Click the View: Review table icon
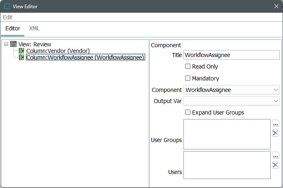 pyautogui.click(x=13, y=44)
